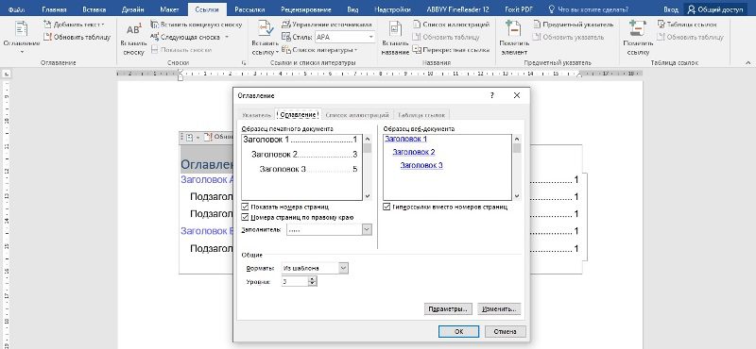Click the lightbulb 'Что вы хотите сделать?' box
This screenshot has width=756, height=349.
(x=588, y=9)
